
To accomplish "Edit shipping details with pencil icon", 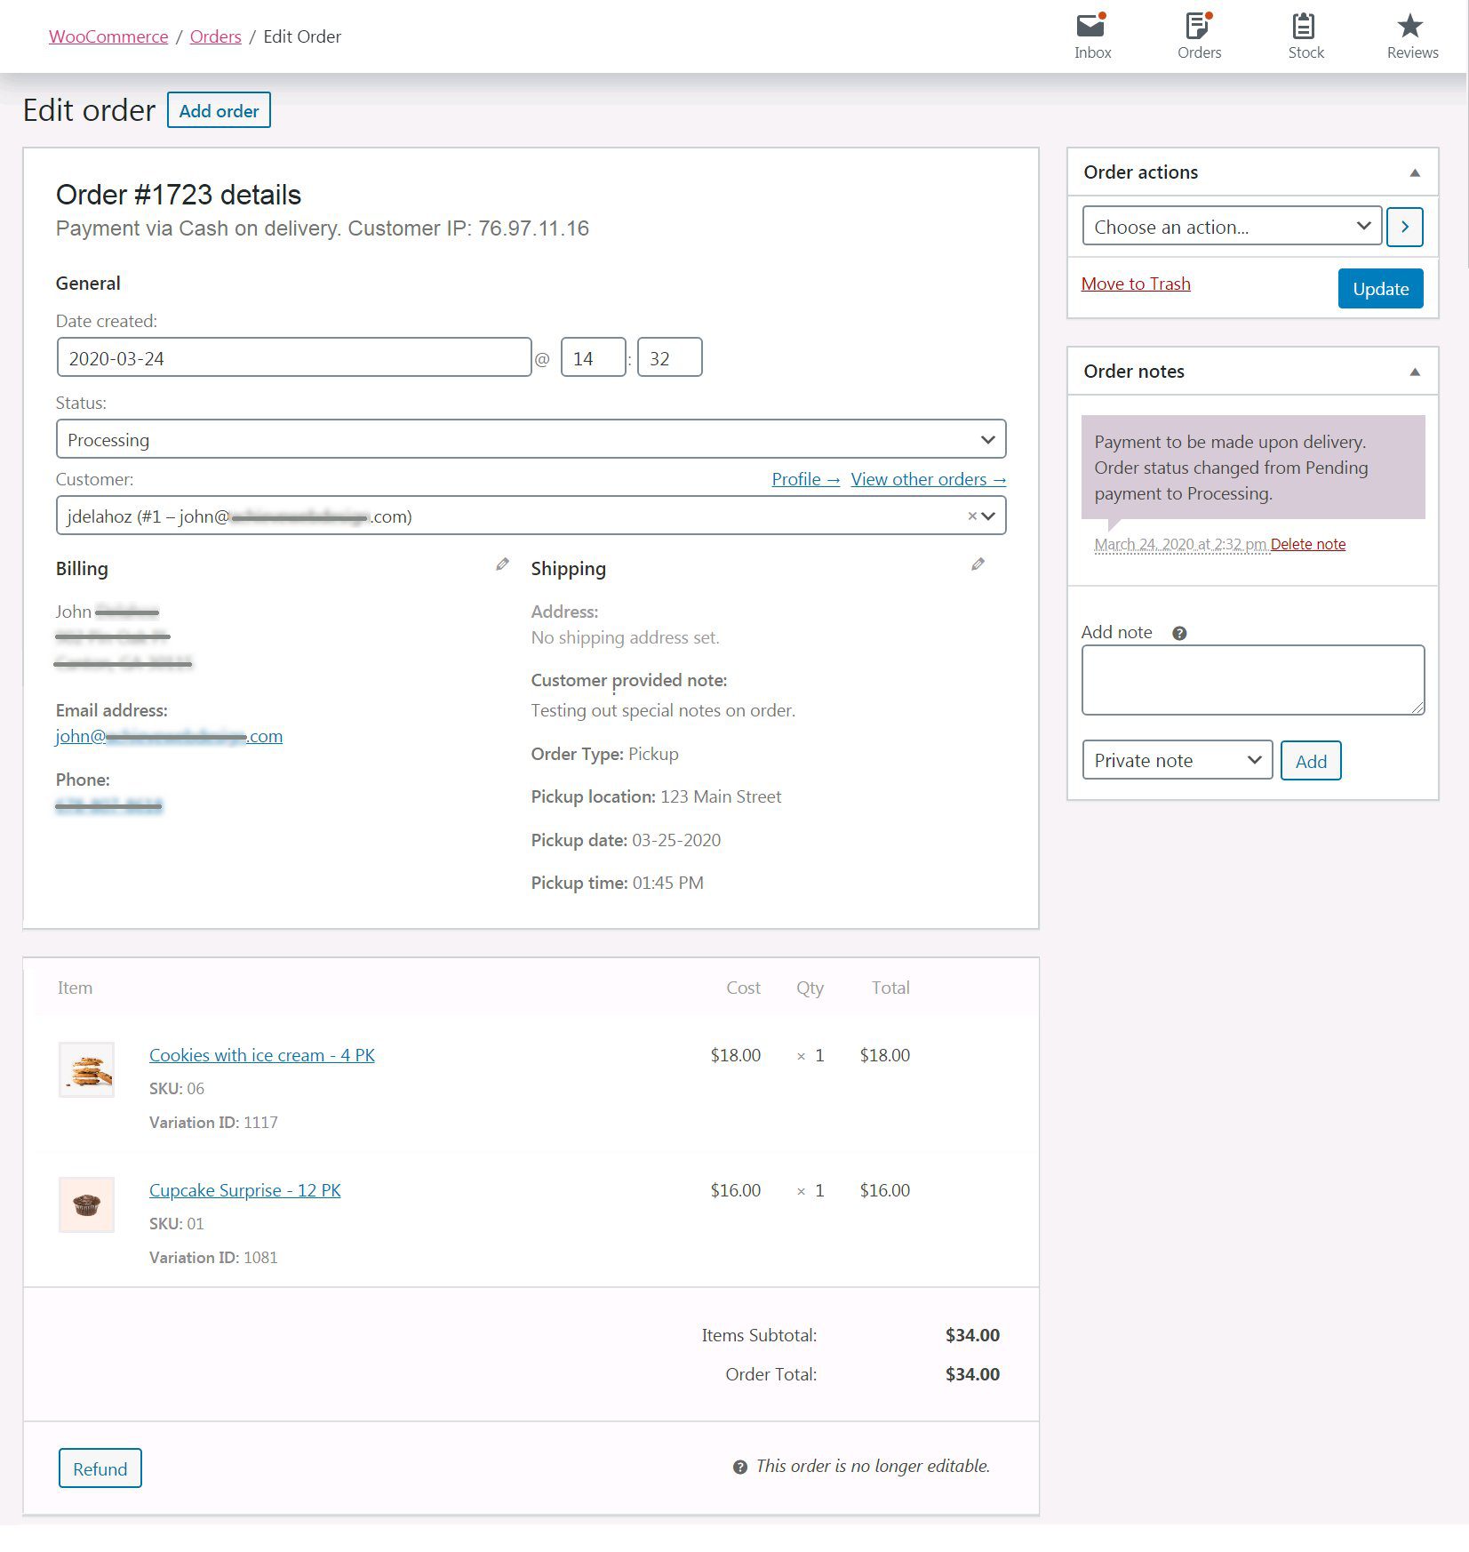I will (978, 564).
